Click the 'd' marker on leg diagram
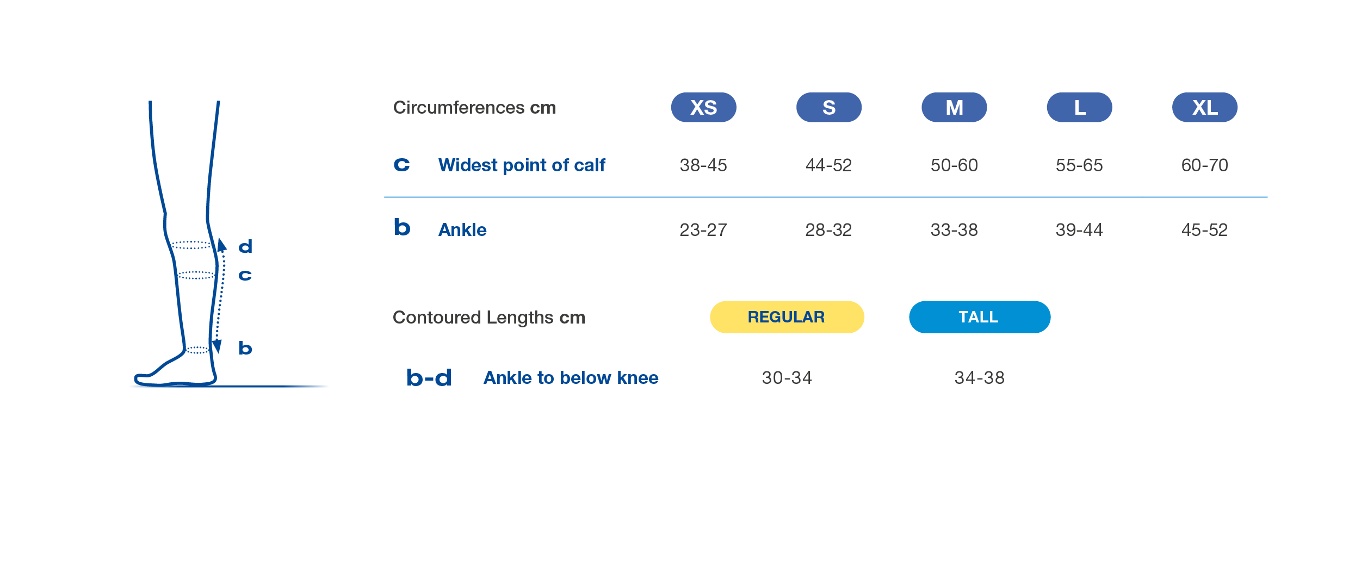Image resolution: width=1349 pixels, height=578 pixels. click(x=245, y=247)
